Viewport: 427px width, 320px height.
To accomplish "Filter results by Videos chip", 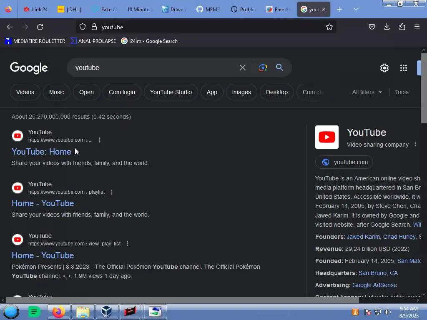I will coord(25,92).
